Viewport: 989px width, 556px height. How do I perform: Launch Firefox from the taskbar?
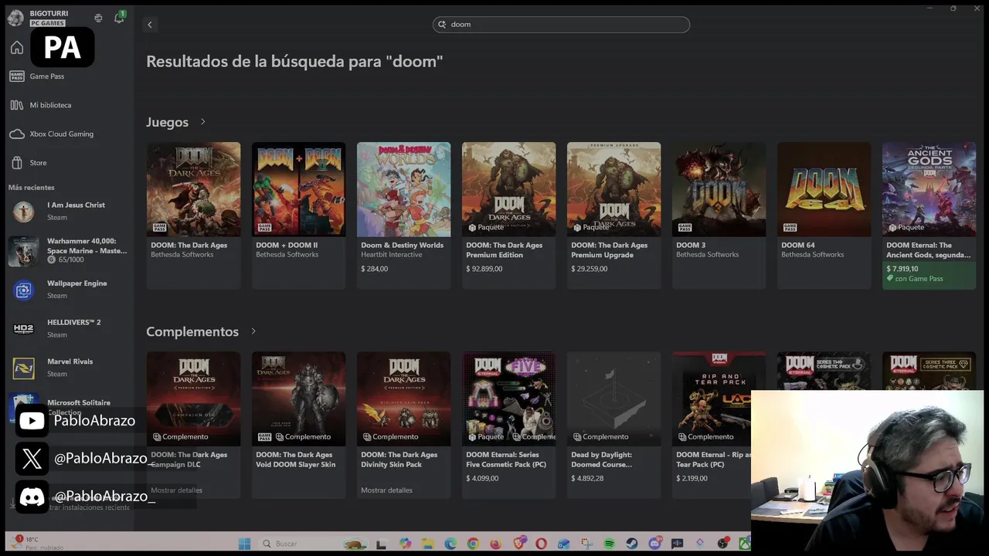tap(495, 544)
